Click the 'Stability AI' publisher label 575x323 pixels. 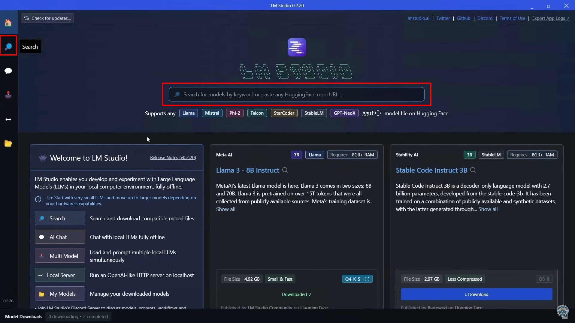pyautogui.click(x=407, y=155)
